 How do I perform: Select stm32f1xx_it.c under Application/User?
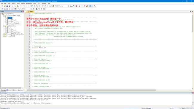pos(12,30)
